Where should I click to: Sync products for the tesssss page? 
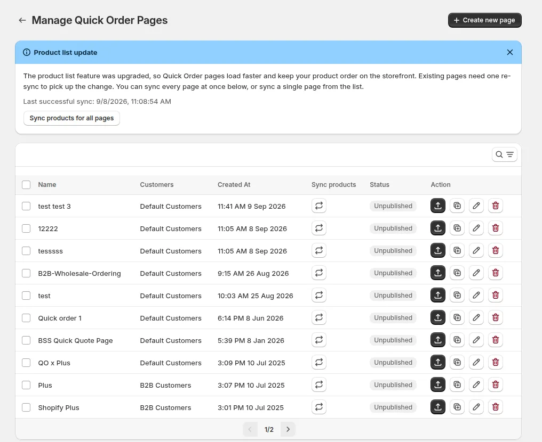point(318,251)
